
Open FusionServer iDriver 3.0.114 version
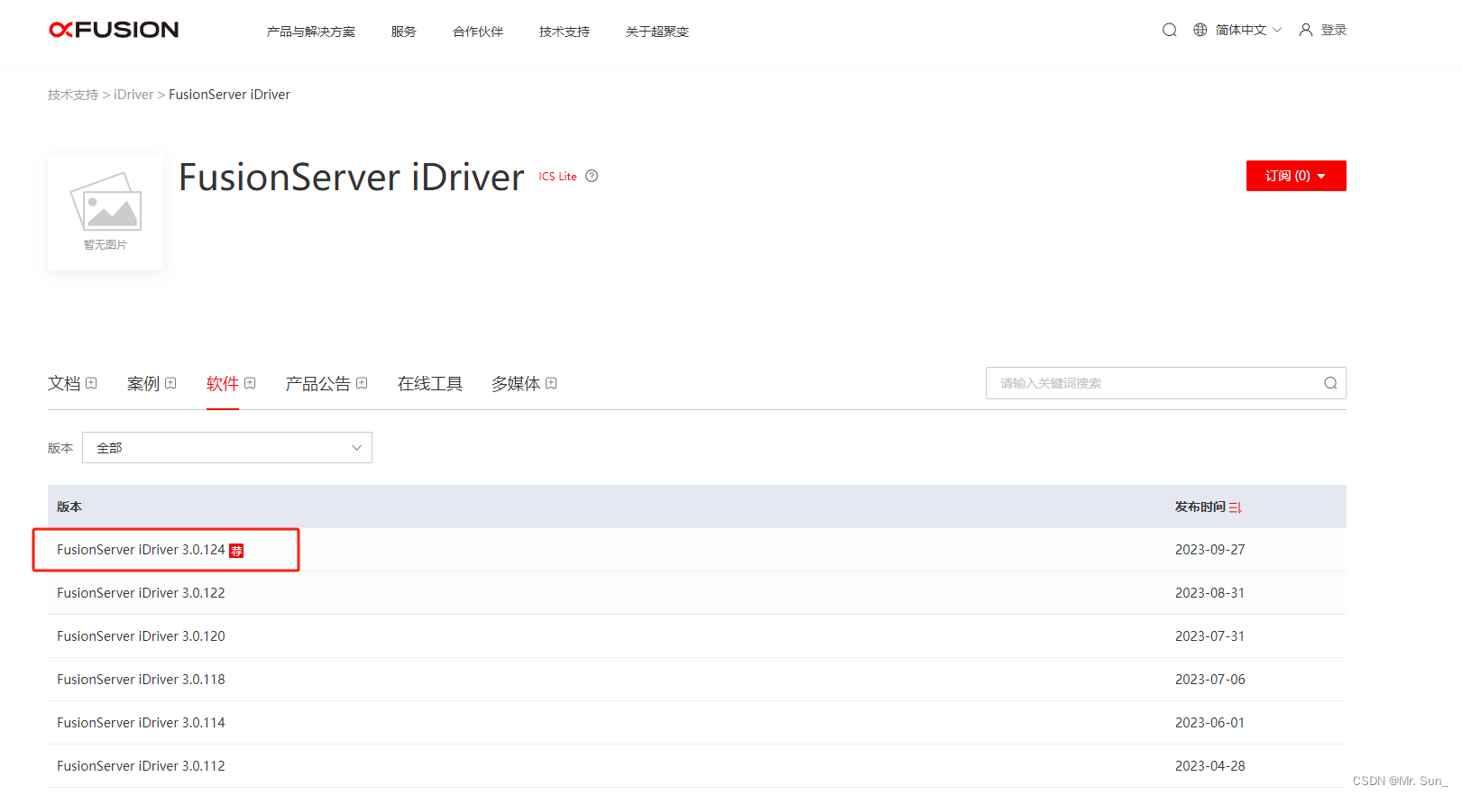[x=141, y=723]
